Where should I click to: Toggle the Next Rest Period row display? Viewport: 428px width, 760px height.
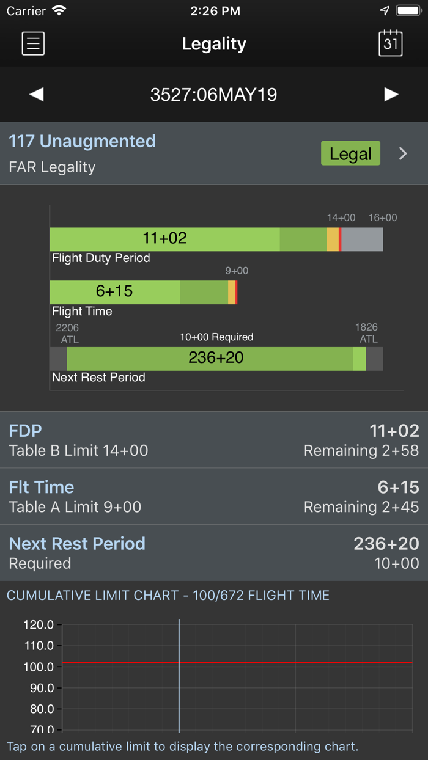(214, 552)
